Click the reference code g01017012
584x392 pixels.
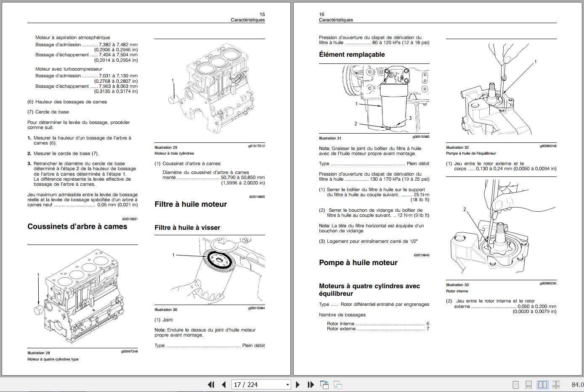pos(256,146)
